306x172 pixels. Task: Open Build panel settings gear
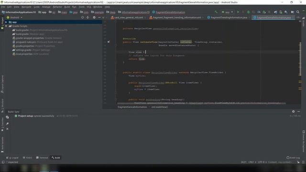point(293,111)
